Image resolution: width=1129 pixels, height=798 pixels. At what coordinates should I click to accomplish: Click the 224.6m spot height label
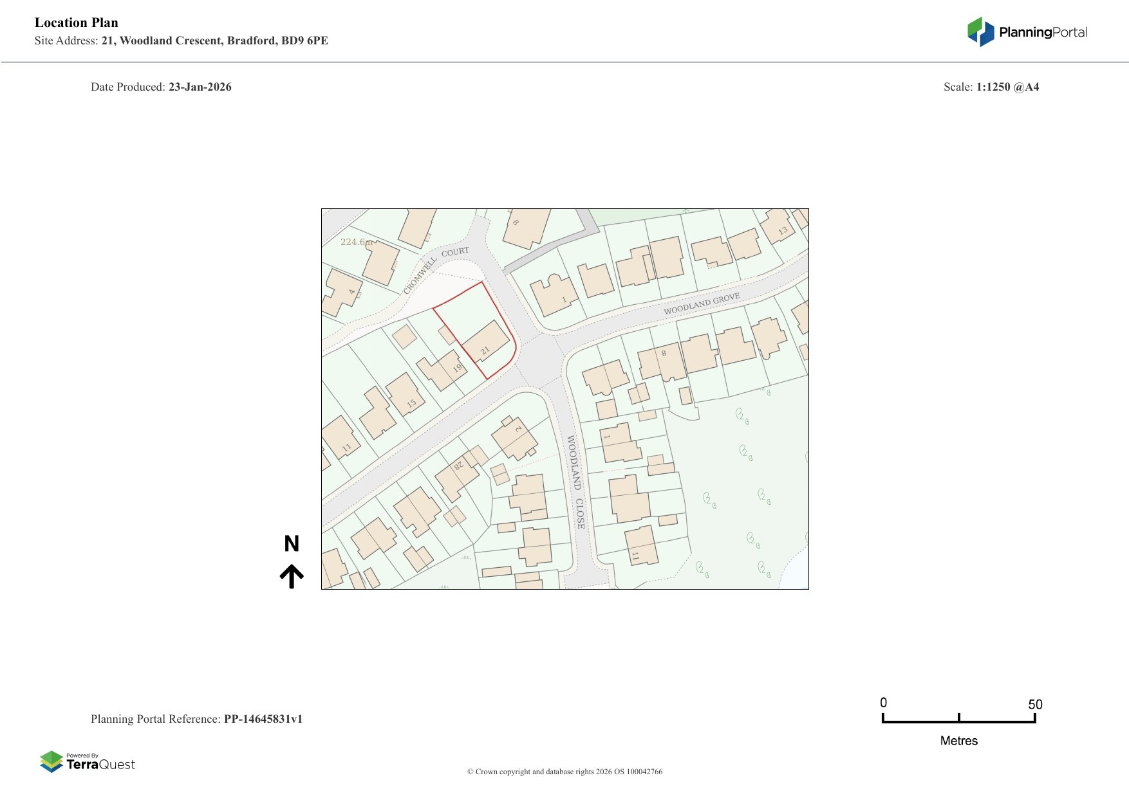[357, 242]
